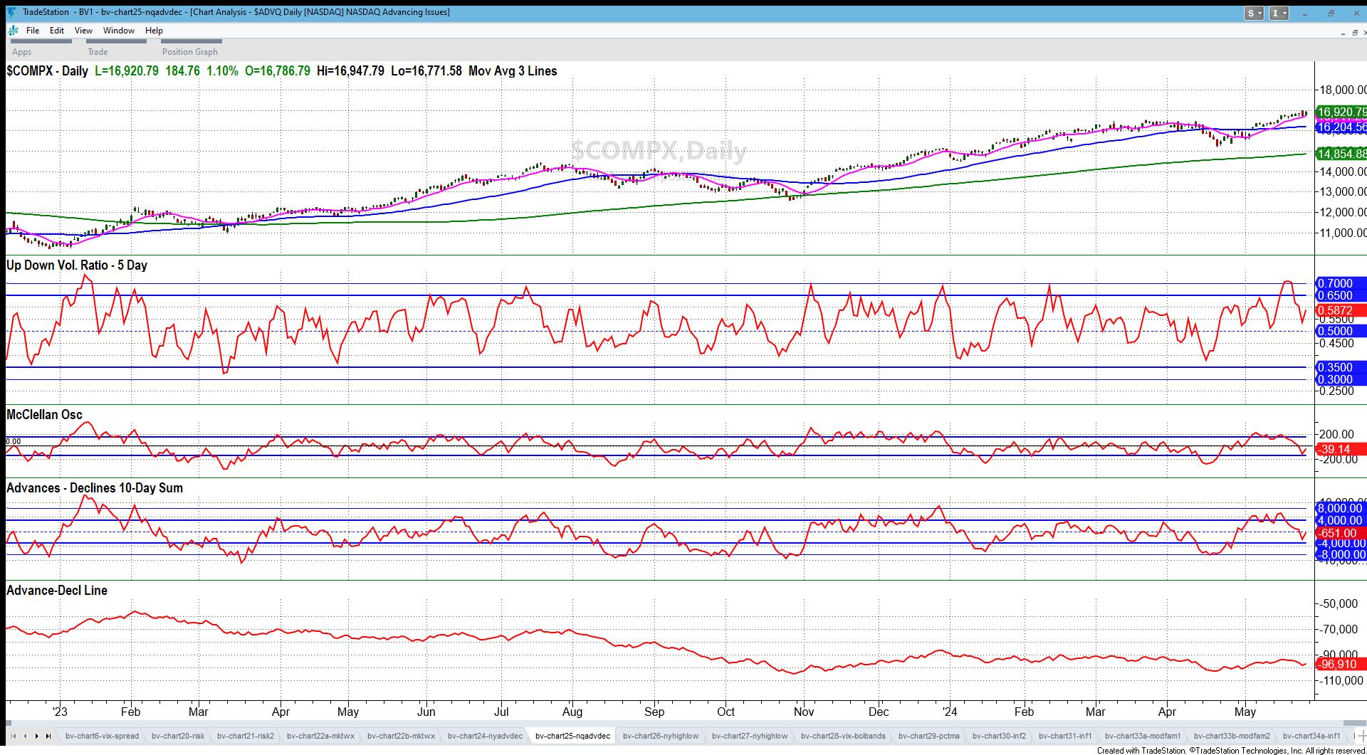Jump to first workspace tab arrow
Image resolution: width=1367 pixels, height=755 pixels.
coord(14,736)
